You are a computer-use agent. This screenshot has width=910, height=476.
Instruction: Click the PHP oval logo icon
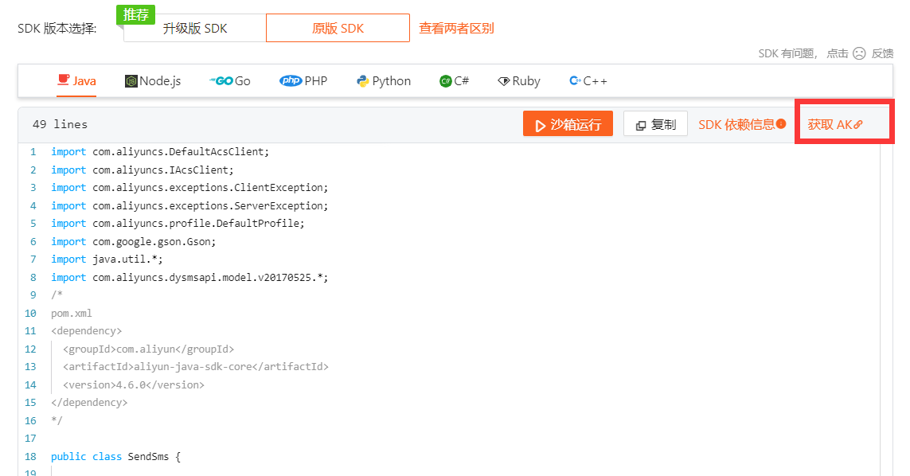(x=291, y=80)
